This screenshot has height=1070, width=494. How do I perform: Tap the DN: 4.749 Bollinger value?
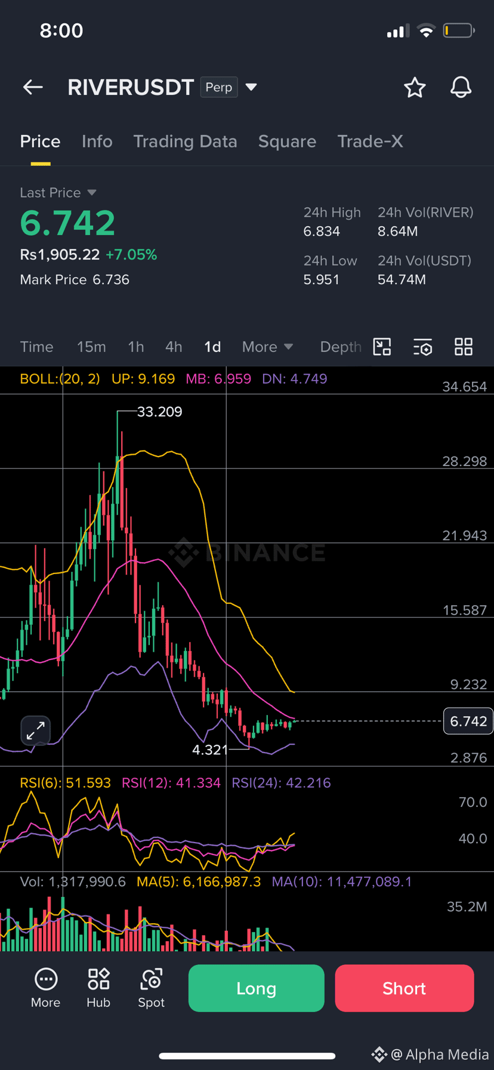click(295, 379)
